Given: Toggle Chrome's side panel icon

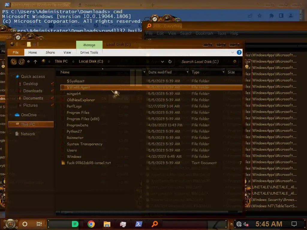Looking at the screenshot, I should [x=281, y=16].
